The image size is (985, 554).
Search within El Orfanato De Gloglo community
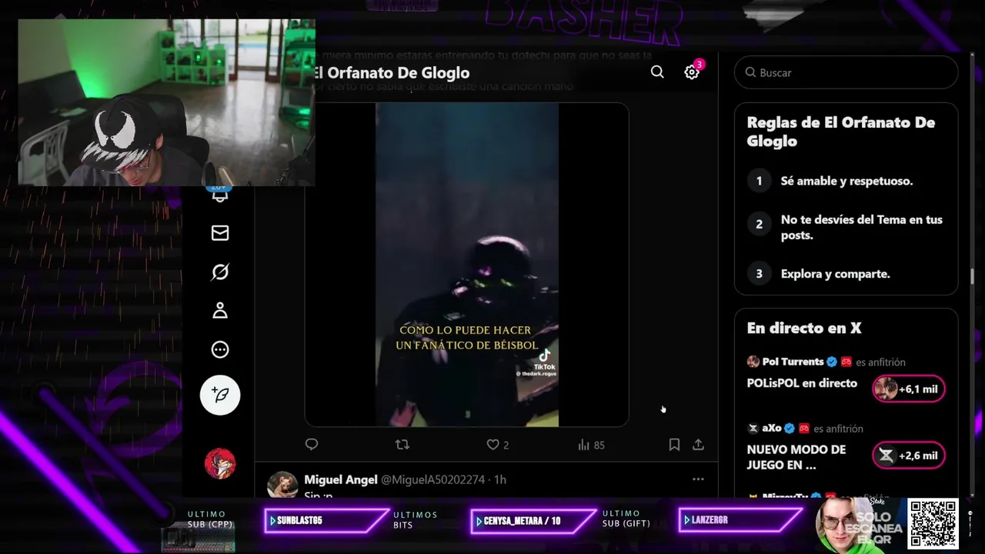click(x=657, y=72)
